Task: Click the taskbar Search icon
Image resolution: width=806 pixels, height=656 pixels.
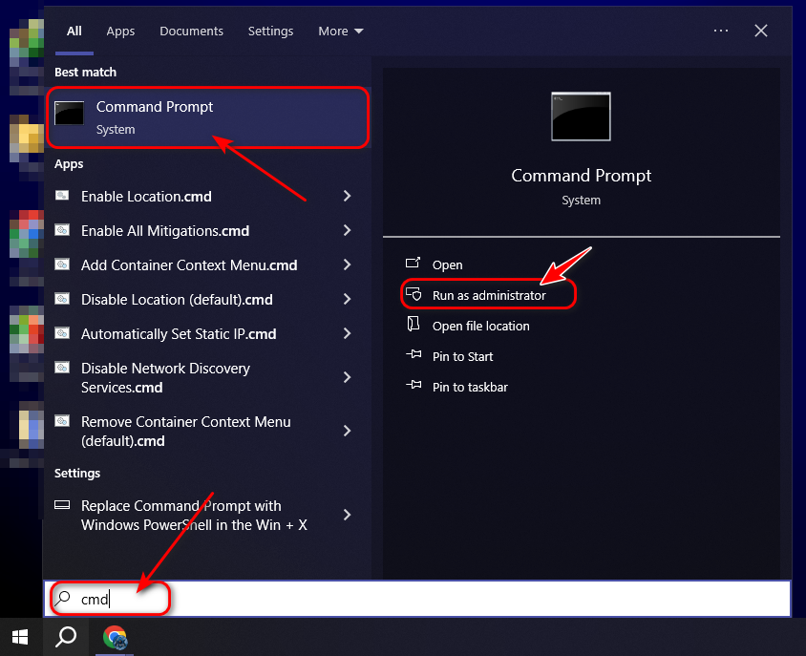Action: 66,638
